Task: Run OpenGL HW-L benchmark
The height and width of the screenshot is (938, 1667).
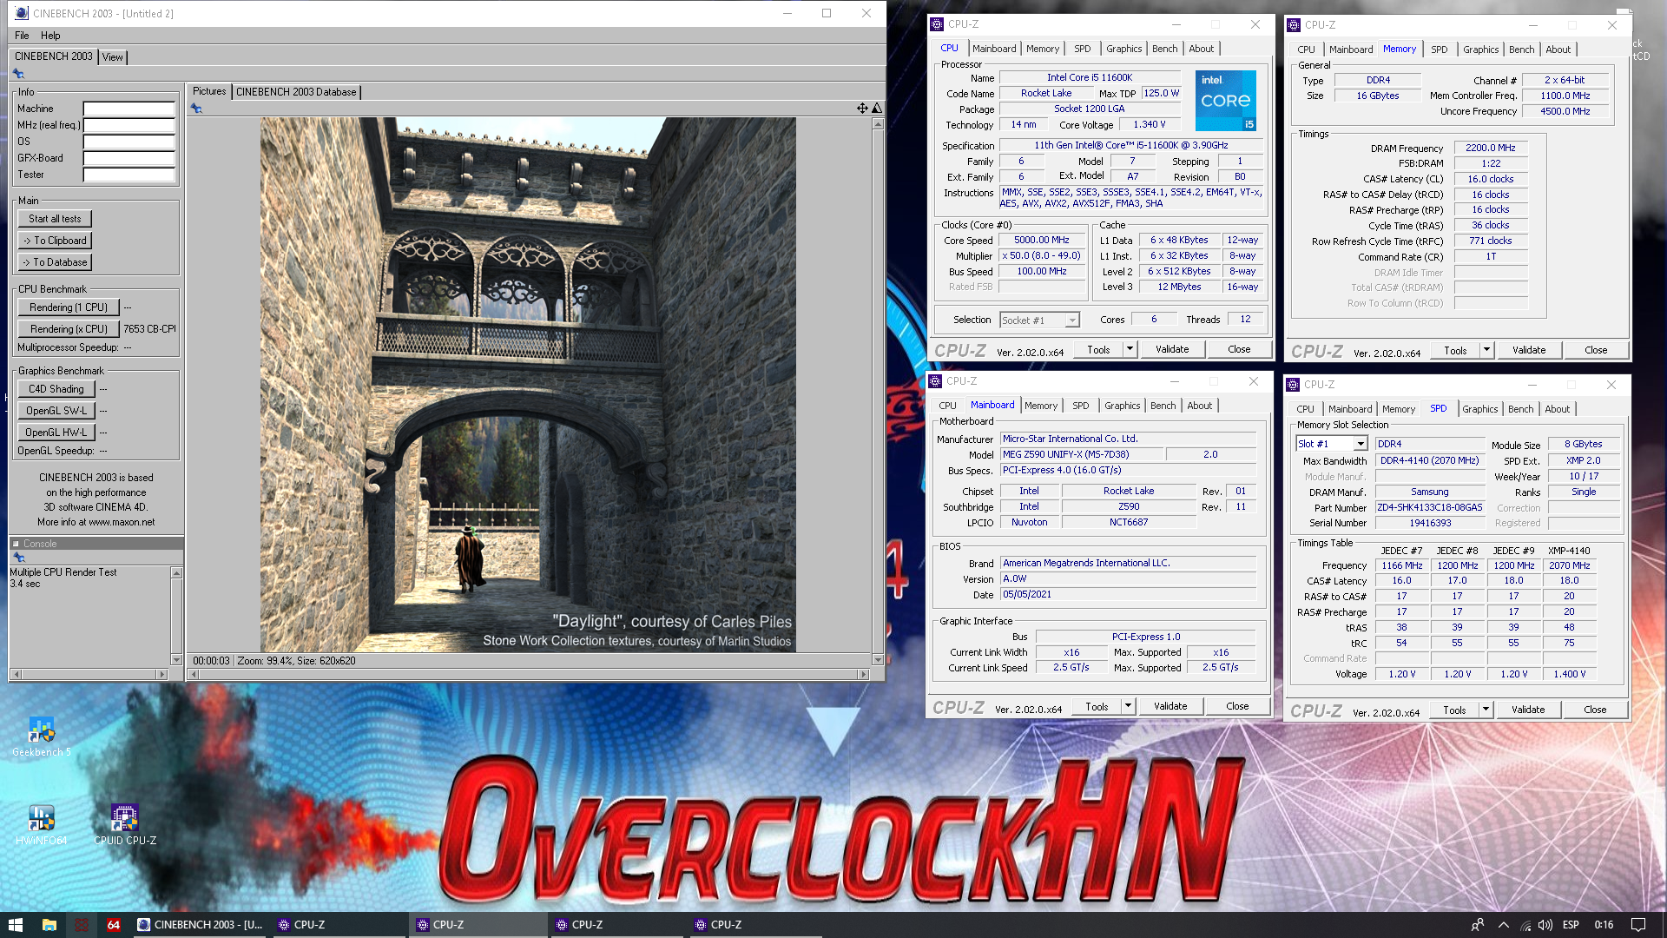Action: tap(56, 433)
